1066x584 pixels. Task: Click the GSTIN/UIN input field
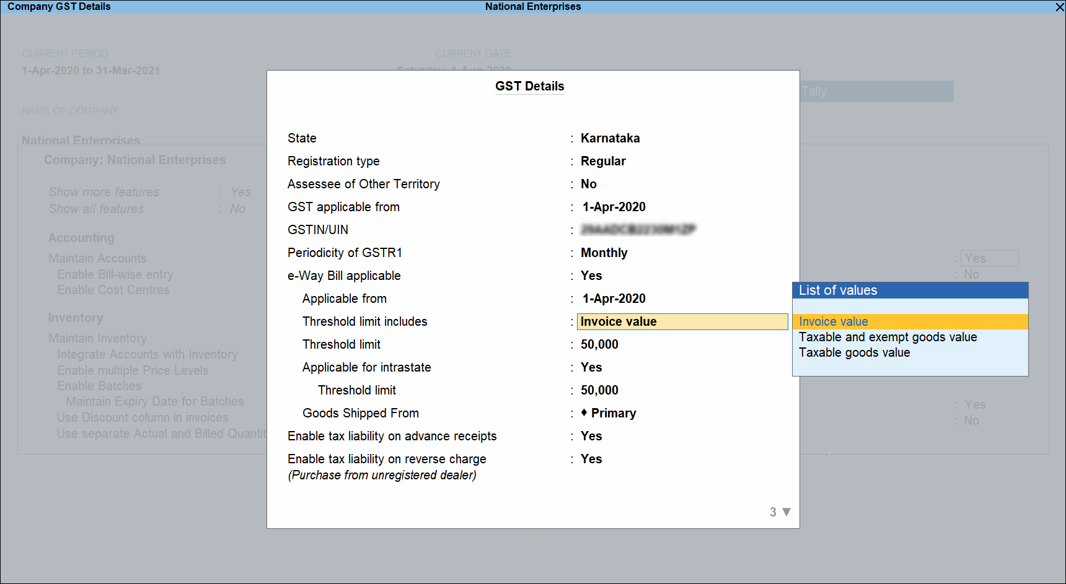pyautogui.click(x=638, y=230)
